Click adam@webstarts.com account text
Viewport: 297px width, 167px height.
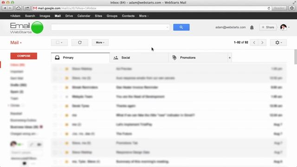(x=230, y=27)
